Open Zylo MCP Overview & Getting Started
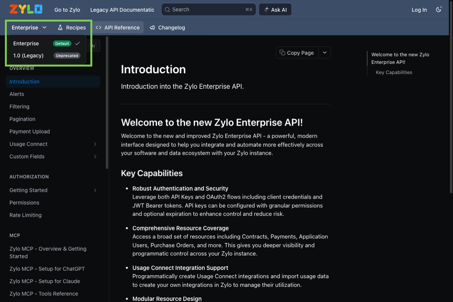The image size is (453, 302). (53, 253)
